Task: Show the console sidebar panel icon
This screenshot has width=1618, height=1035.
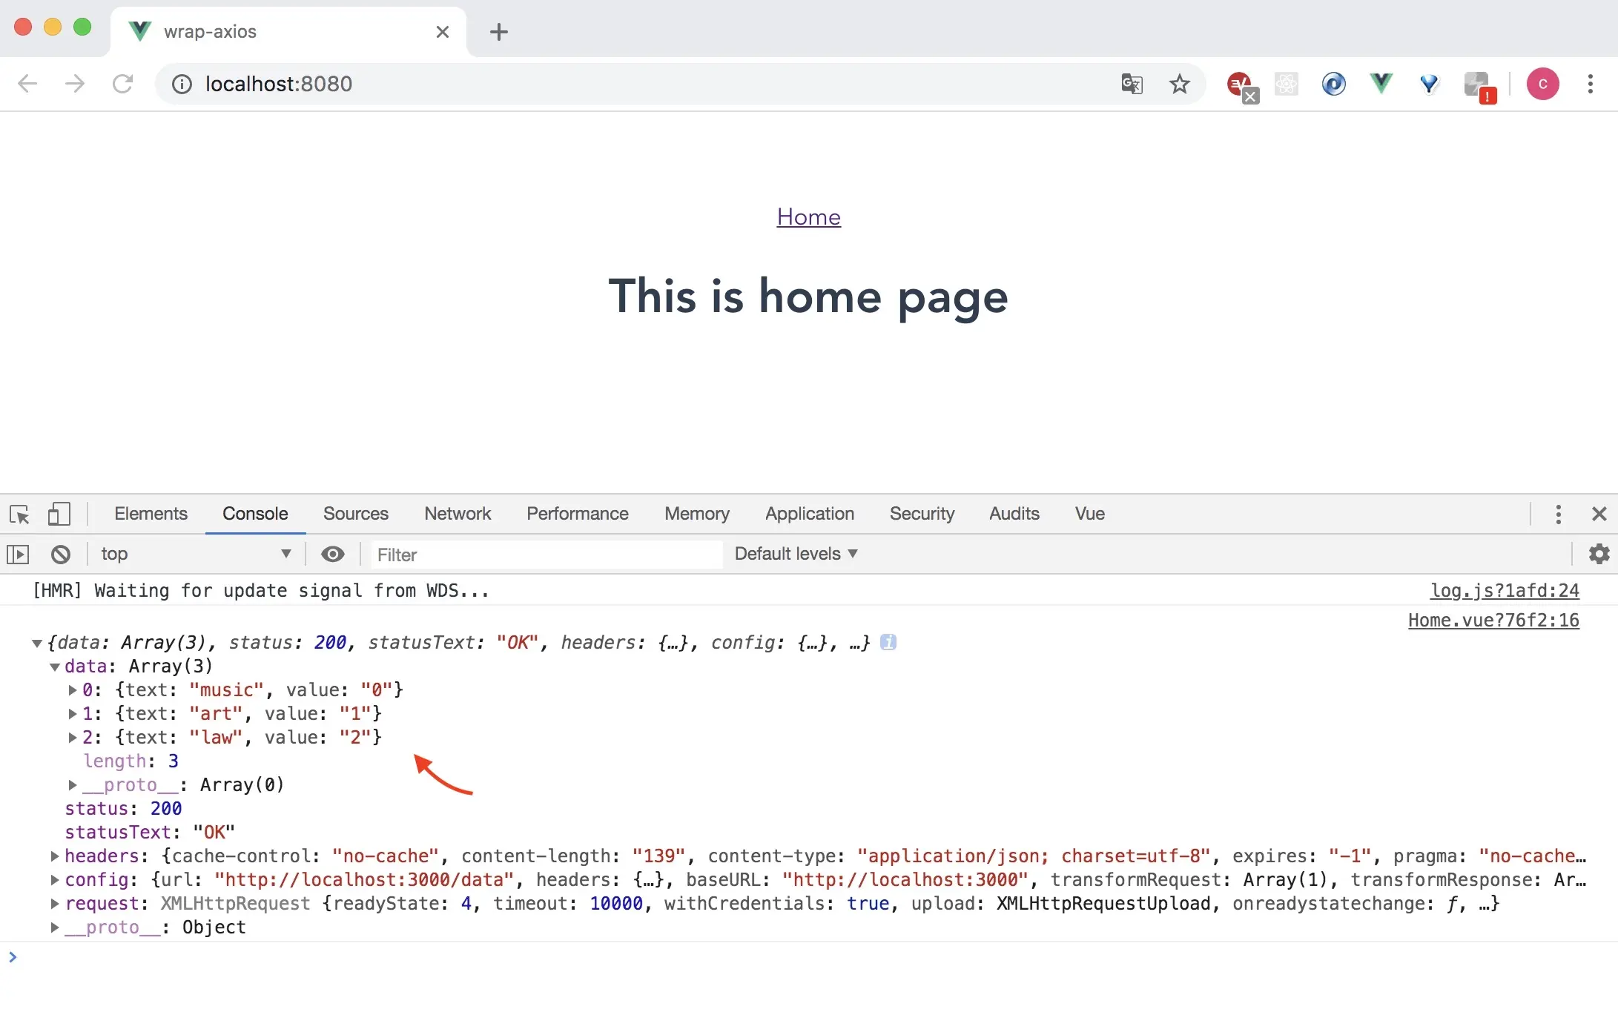Action: 18,554
